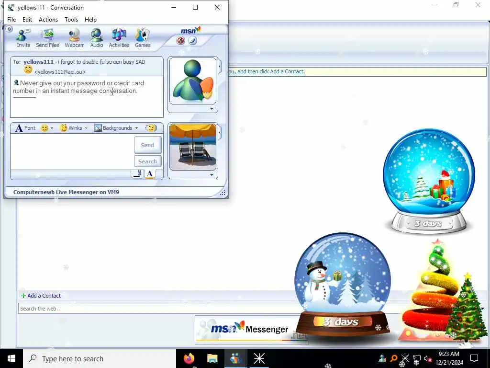Switch to handwriting input mode
This screenshot has height=368, width=490.
137,174
